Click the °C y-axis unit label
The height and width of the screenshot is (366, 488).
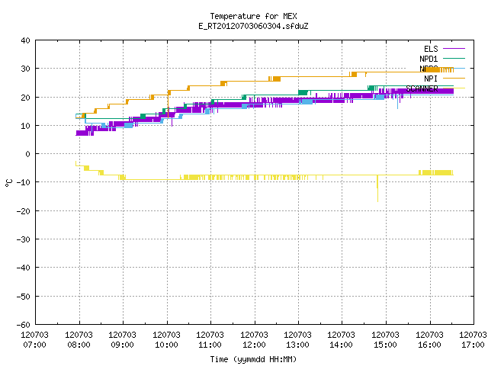(x=8, y=183)
